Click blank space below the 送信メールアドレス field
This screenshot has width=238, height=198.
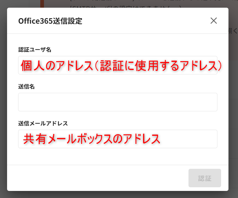coord(117,156)
